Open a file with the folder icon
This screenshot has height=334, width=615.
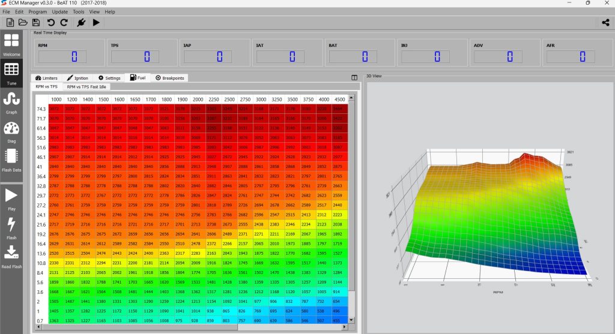(x=23, y=23)
